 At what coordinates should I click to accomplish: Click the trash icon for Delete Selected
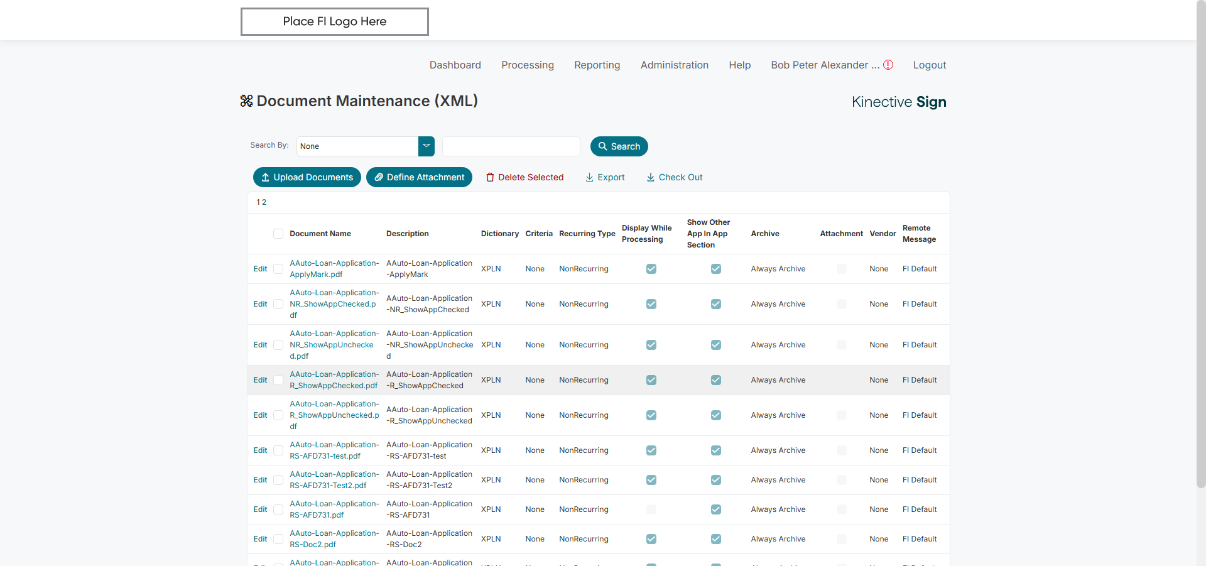point(490,178)
